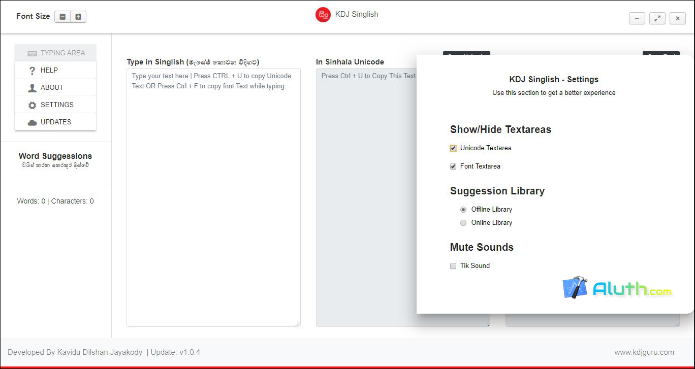Screen dimensions: 695x369
Task: Decrease font size with minus button
Action: (x=62, y=17)
